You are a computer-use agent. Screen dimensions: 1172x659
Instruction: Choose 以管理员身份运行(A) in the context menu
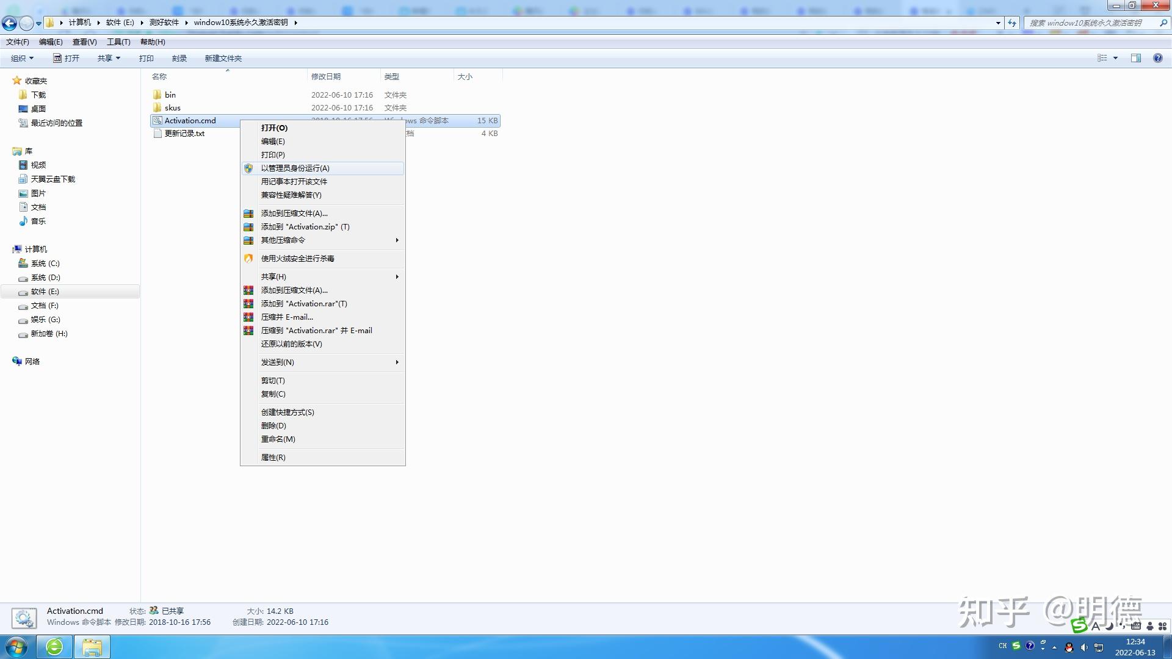(x=322, y=168)
